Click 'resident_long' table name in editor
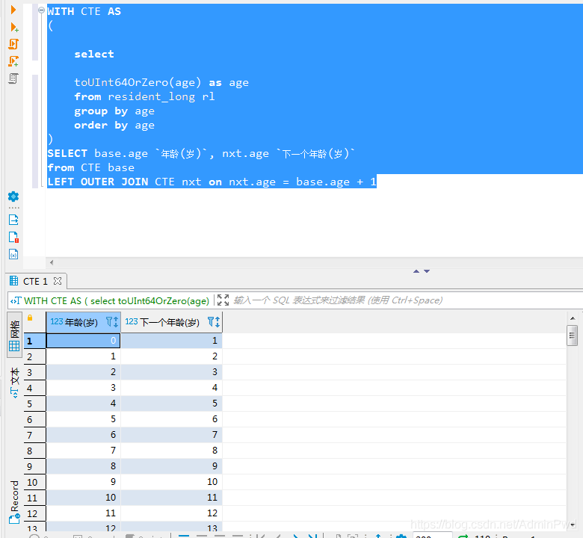This screenshot has height=538, width=583. 151,96
